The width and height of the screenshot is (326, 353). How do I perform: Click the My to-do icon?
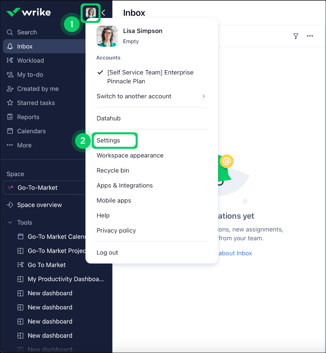click(x=10, y=75)
